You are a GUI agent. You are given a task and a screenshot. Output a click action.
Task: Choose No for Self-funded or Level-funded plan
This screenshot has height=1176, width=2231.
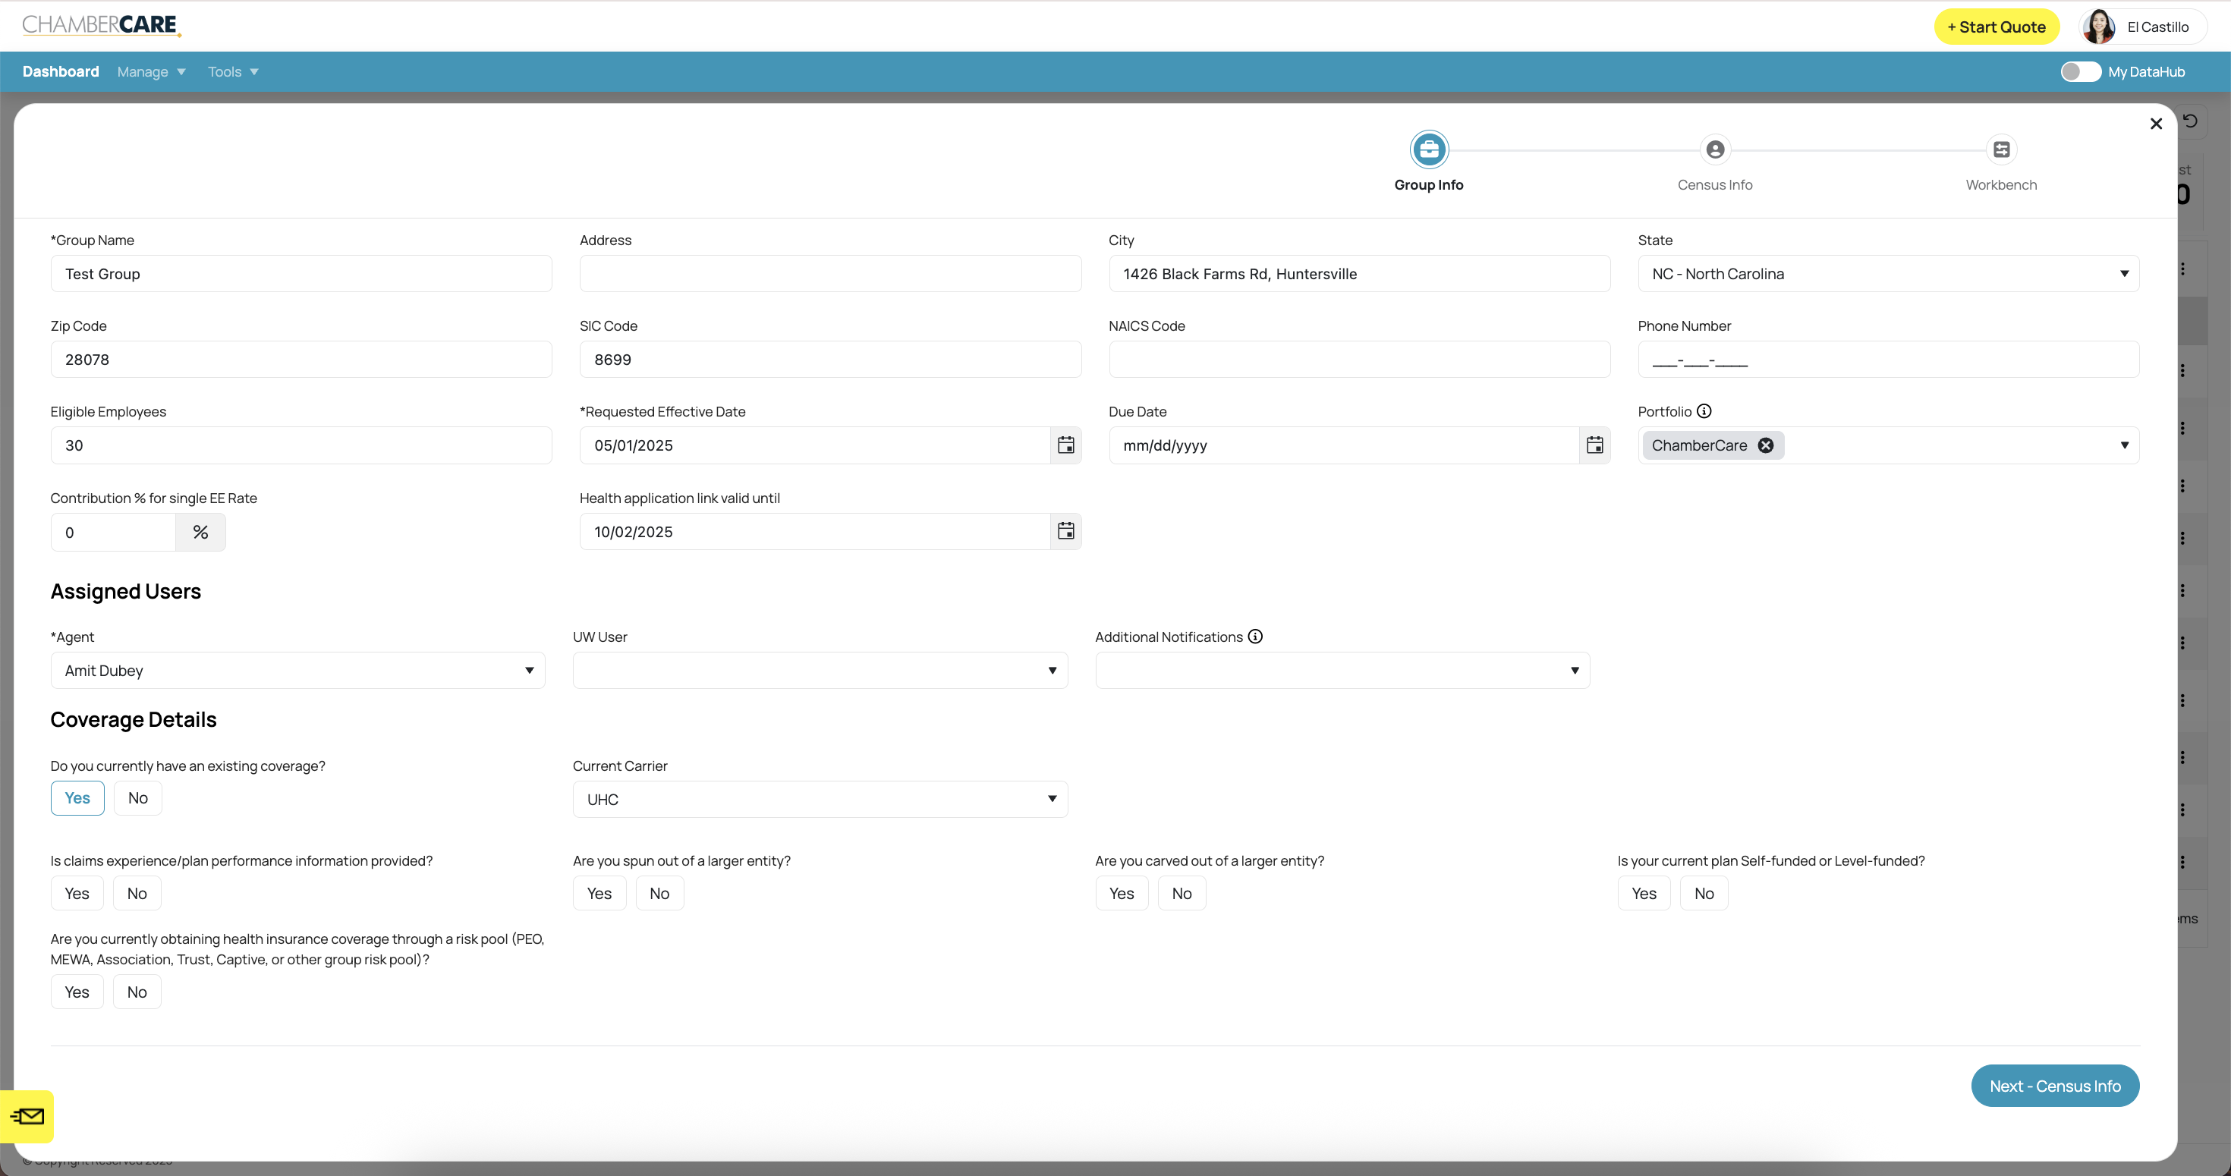(1704, 893)
